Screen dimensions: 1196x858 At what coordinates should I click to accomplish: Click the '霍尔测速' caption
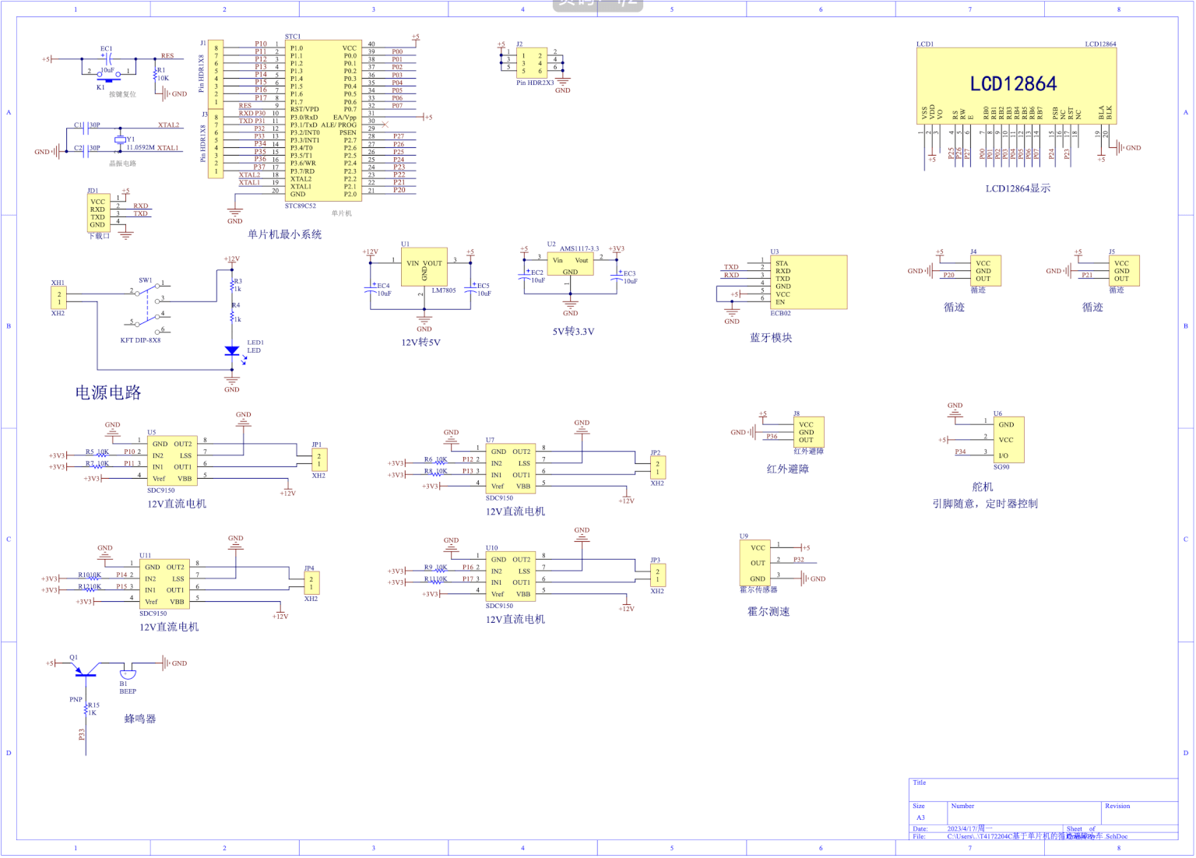[x=769, y=612]
